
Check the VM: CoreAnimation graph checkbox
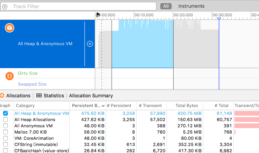tap(5, 138)
